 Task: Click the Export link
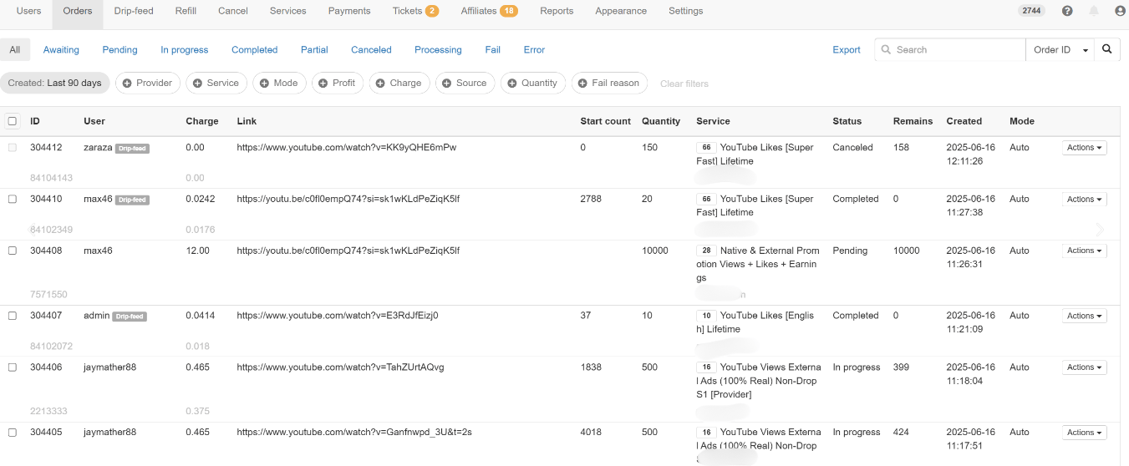click(846, 50)
